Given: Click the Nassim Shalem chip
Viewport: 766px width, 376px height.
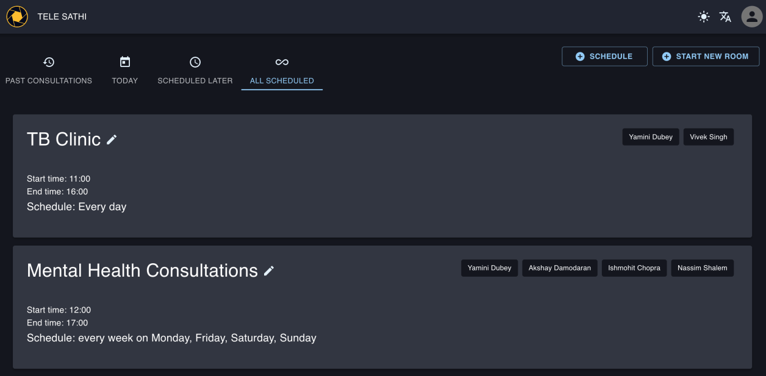Looking at the screenshot, I should click(x=702, y=268).
